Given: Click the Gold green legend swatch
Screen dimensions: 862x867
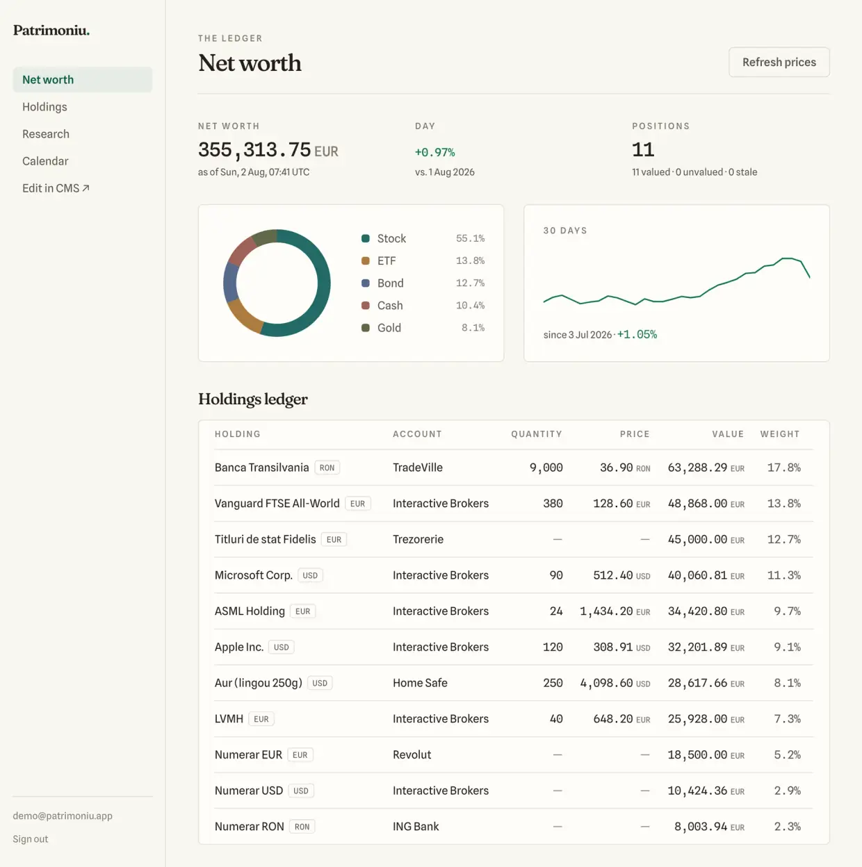Looking at the screenshot, I should coord(366,327).
